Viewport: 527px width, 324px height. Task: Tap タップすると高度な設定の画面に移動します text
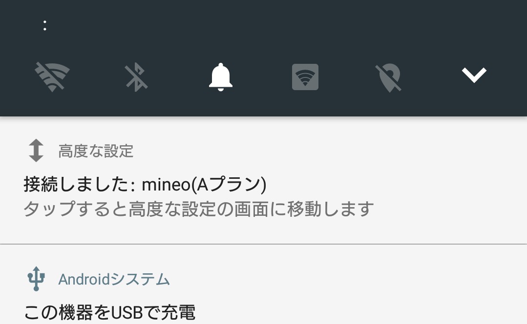click(x=198, y=209)
